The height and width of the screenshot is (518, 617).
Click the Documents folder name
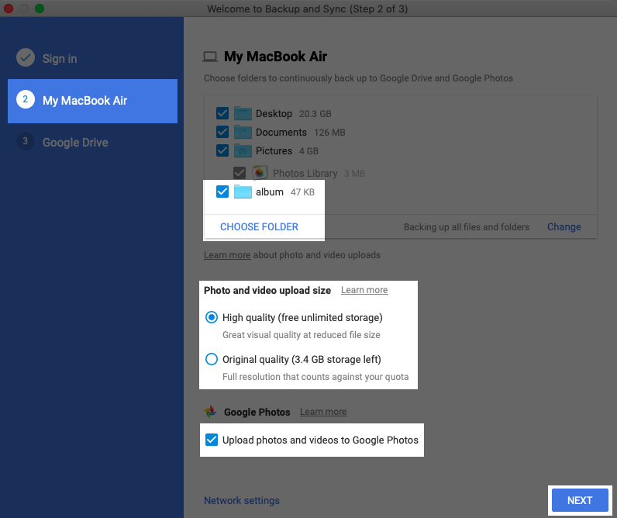tap(281, 133)
